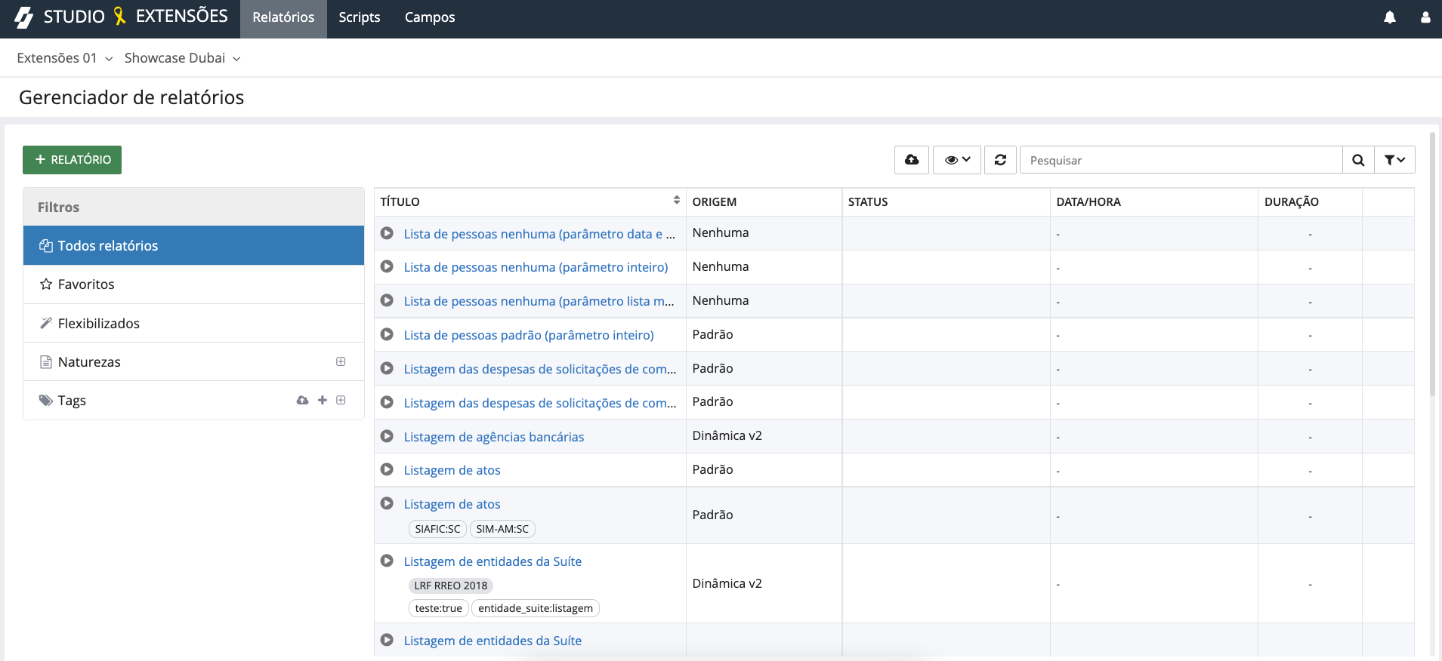
Task: Open the Showcase Dubai dropdown
Action: pyautogui.click(x=183, y=58)
